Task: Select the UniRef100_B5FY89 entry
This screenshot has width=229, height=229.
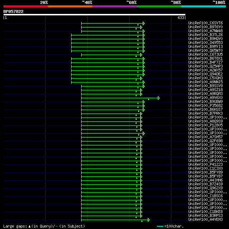Action: (205, 173)
